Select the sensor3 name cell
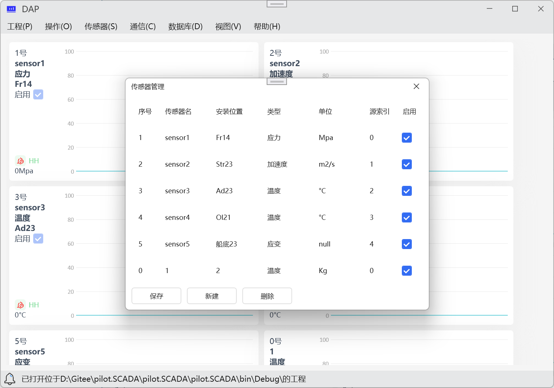The image size is (554, 388). 177,191
